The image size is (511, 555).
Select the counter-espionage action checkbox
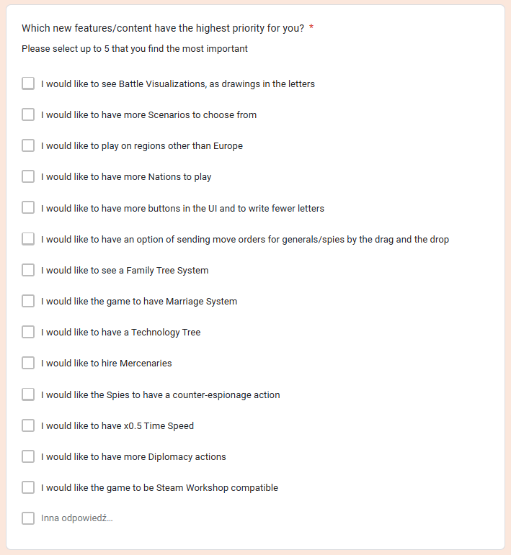pyautogui.click(x=28, y=394)
